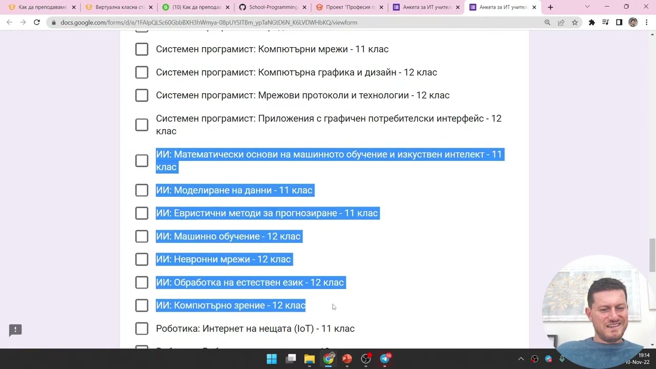Open the Windows Start menu
656x369 pixels.
(x=272, y=359)
